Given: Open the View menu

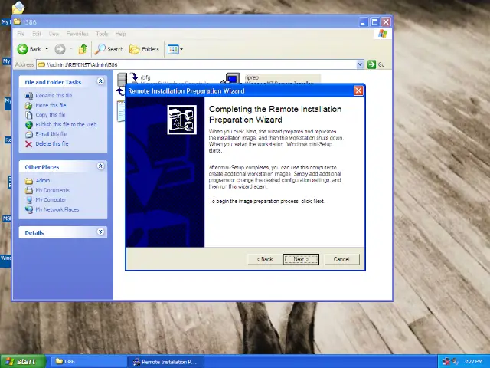Looking at the screenshot, I should (54, 34).
